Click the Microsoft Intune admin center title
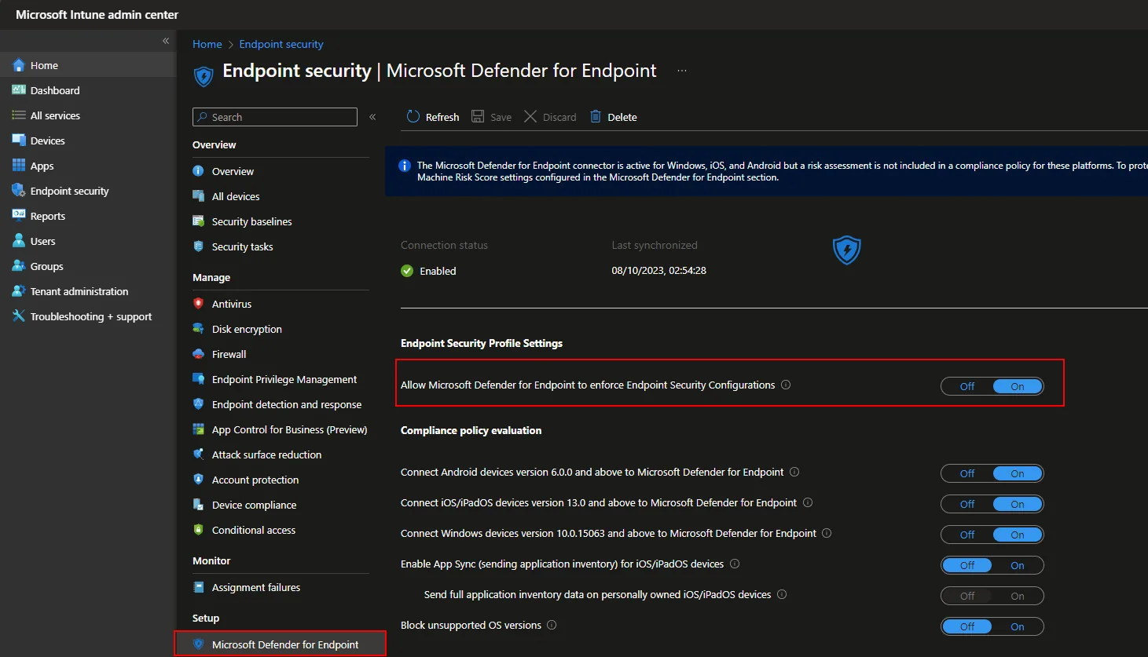1148x657 pixels. 97,15
